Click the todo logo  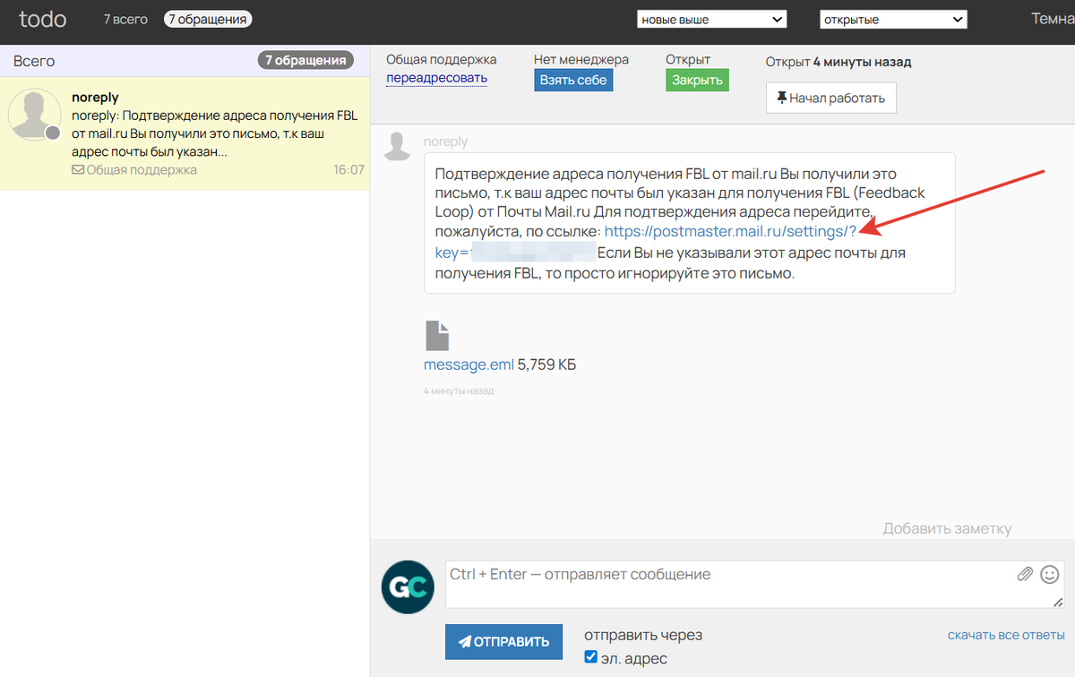42,19
